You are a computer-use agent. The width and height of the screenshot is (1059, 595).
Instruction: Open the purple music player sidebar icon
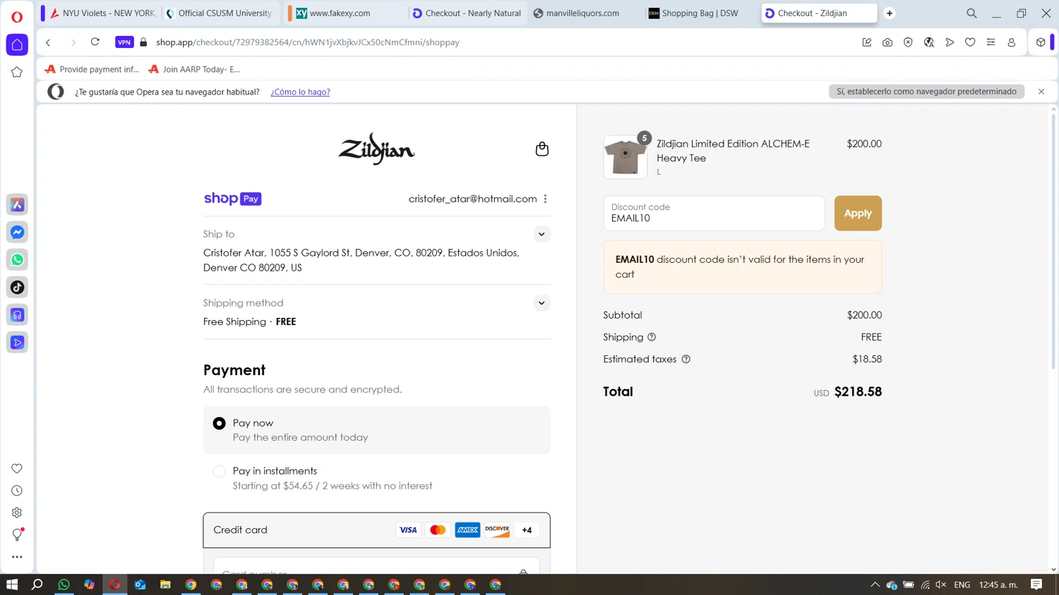tap(17, 314)
